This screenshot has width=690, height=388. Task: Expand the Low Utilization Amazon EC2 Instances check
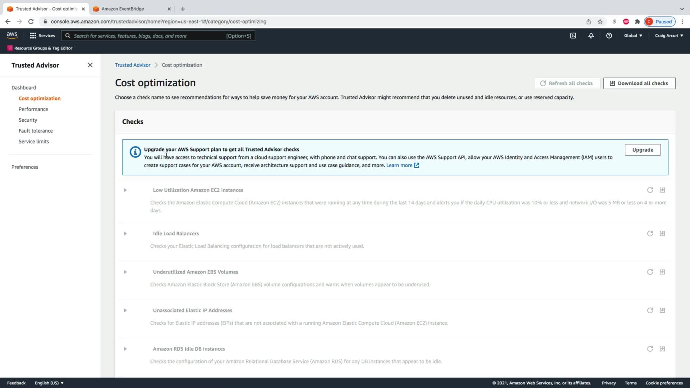[x=125, y=190]
